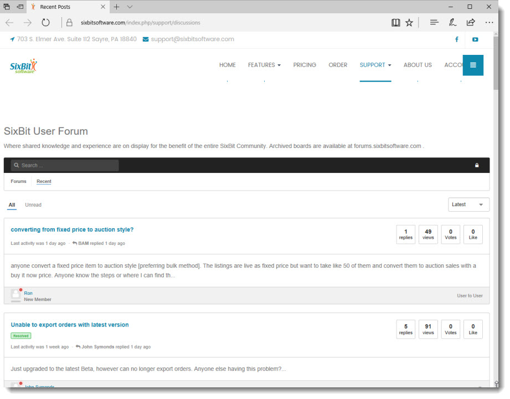Open the Latest sort dropdown

(468, 204)
